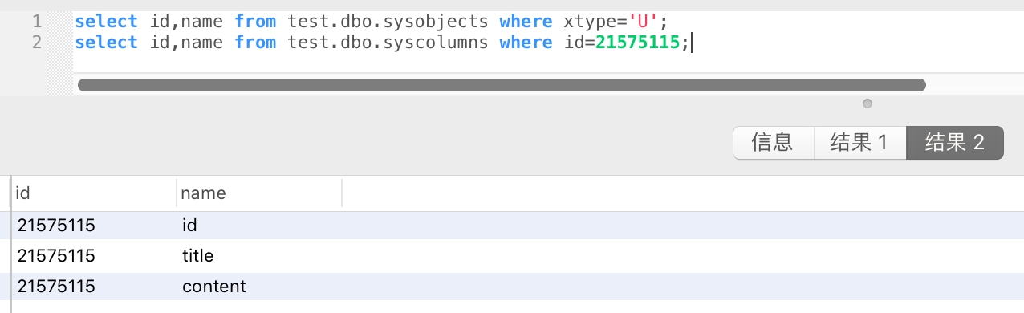The height and width of the screenshot is (313, 1024).
Task: Place cursor in the syscolumns query line
Action: click(x=382, y=43)
